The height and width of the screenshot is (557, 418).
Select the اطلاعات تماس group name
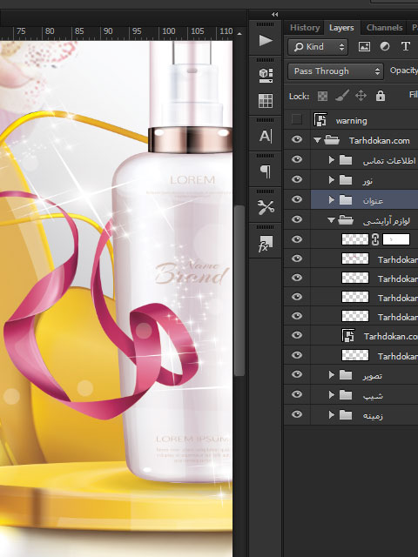click(x=389, y=161)
